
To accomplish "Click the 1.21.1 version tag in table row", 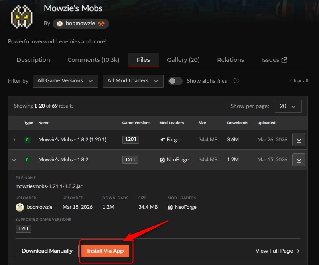I will coord(130,160).
